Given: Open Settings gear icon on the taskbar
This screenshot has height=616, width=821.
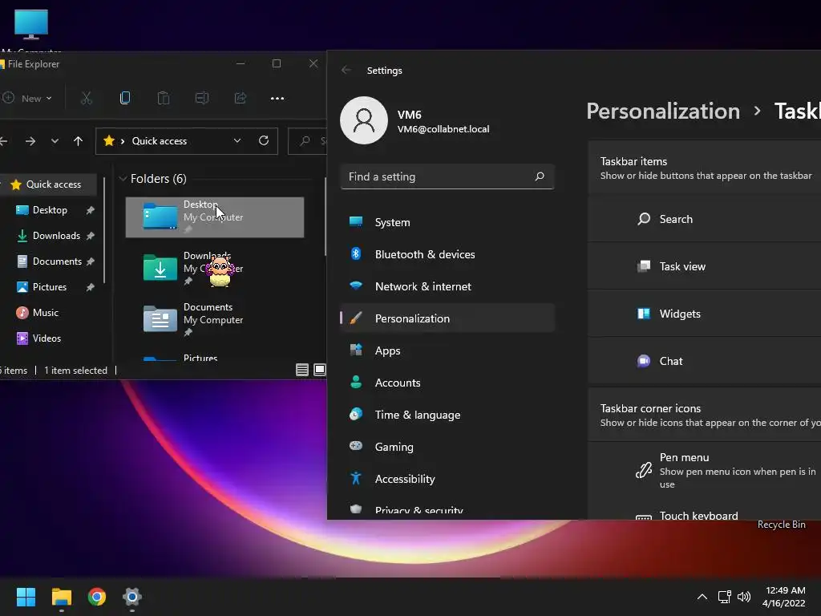Looking at the screenshot, I should pyautogui.click(x=132, y=597).
